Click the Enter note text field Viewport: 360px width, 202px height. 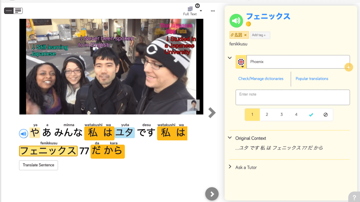click(x=292, y=97)
